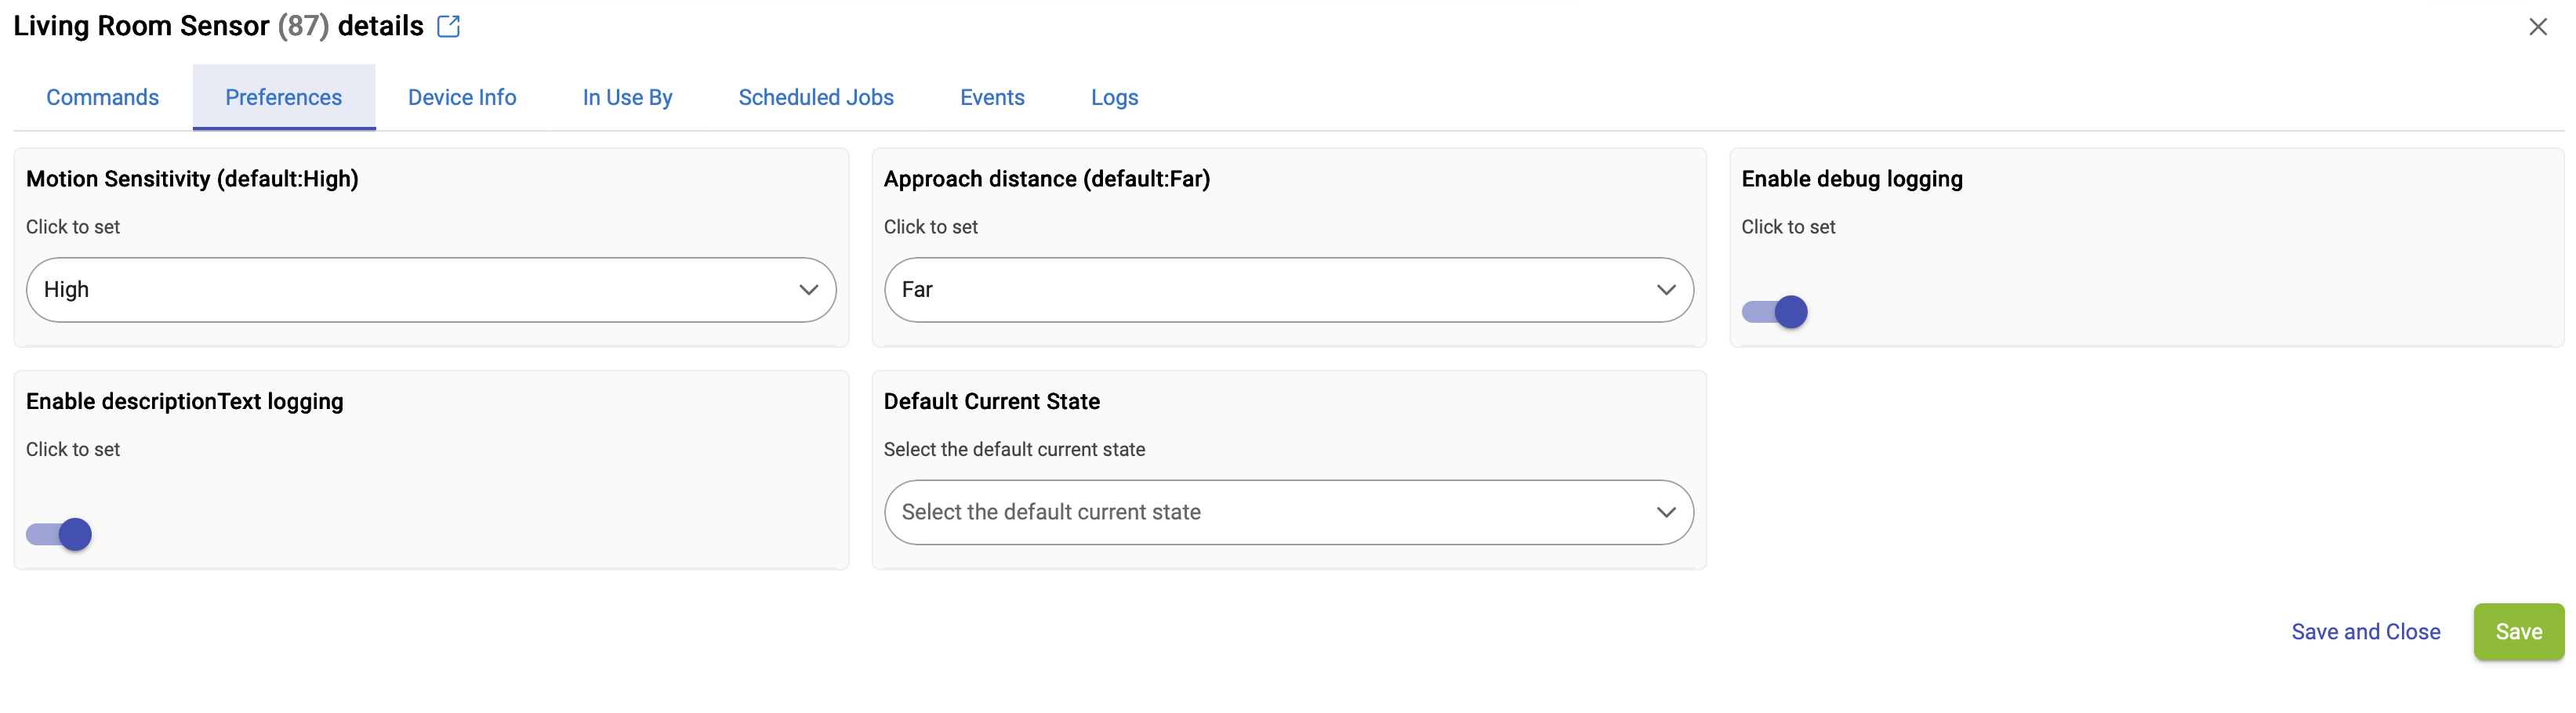Show the Events tab
The width and height of the screenshot is (2576, 713).
pos(991,97)
